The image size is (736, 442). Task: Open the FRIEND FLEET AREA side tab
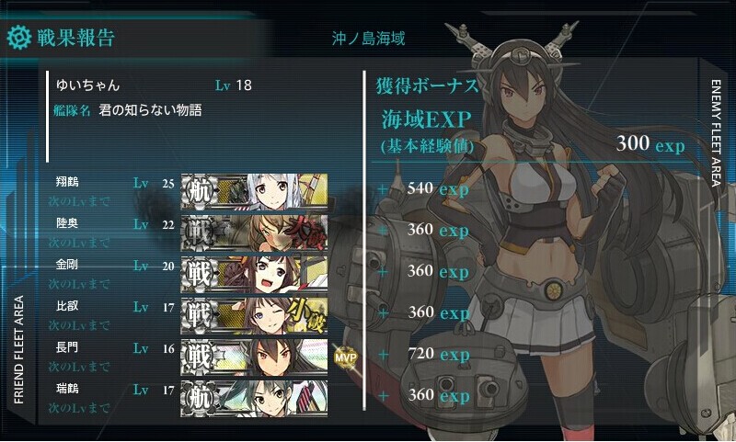[x=18, y=350]
